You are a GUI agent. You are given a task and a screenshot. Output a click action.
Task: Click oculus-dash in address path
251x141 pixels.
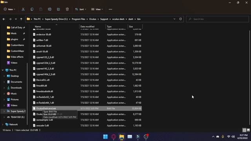(118, 19)
